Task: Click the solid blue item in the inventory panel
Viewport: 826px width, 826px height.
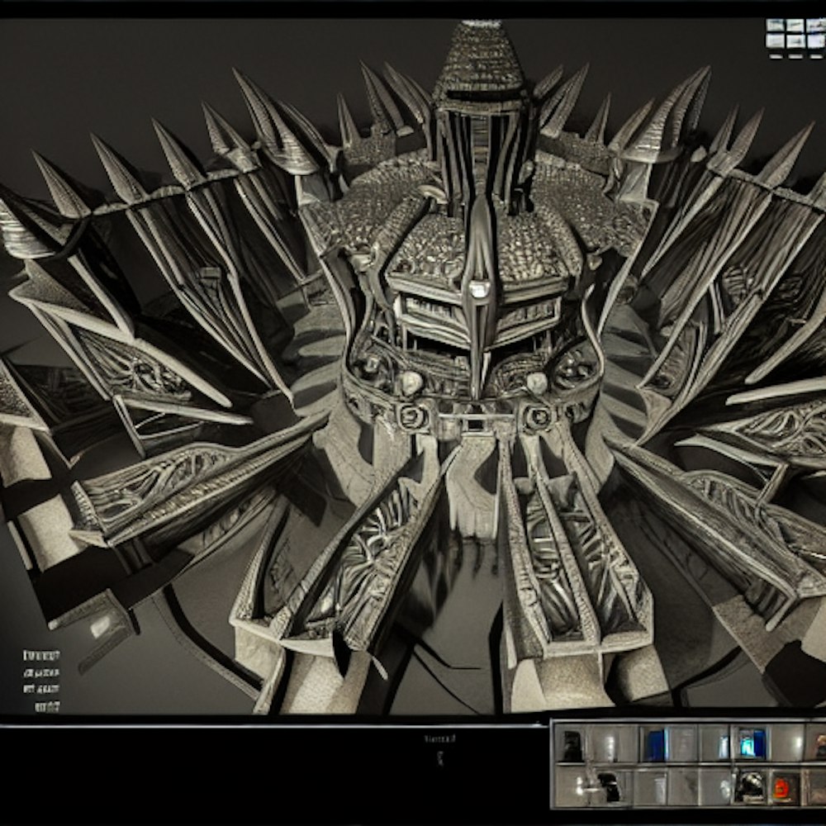Action: point(655,743)
